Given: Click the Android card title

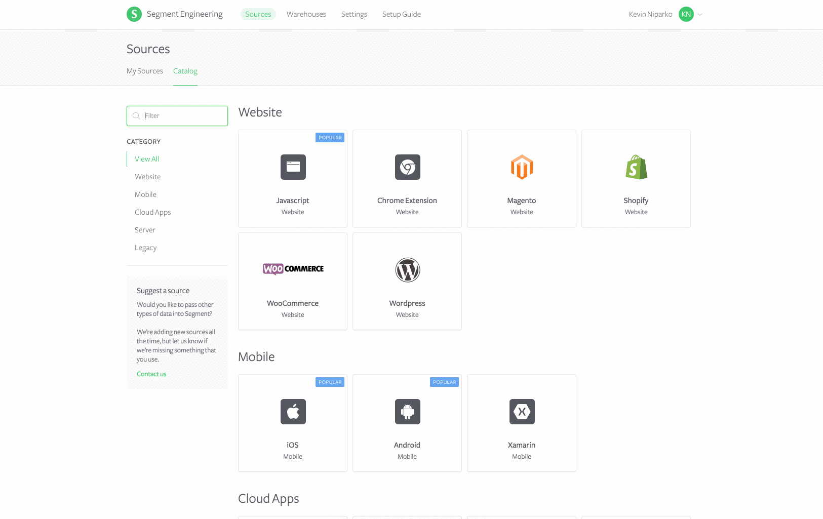Looking at the screenshot, I should [407, 445].
